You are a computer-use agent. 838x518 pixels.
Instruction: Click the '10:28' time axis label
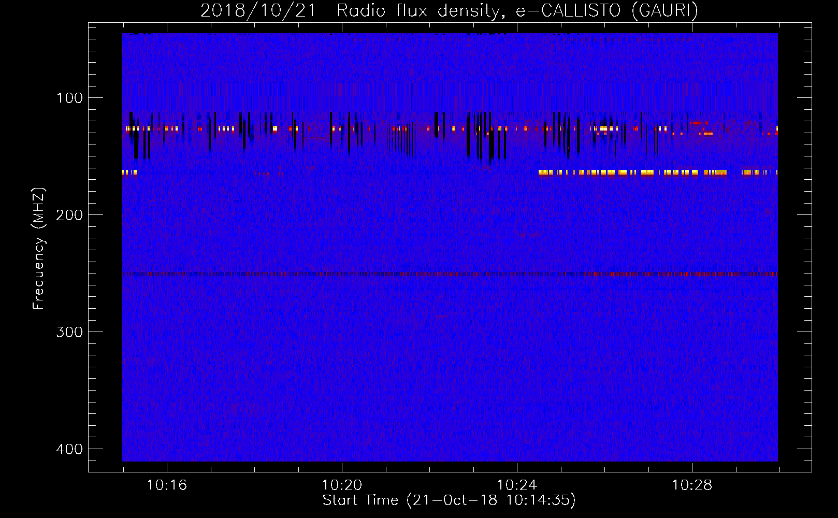pos(692,485)
